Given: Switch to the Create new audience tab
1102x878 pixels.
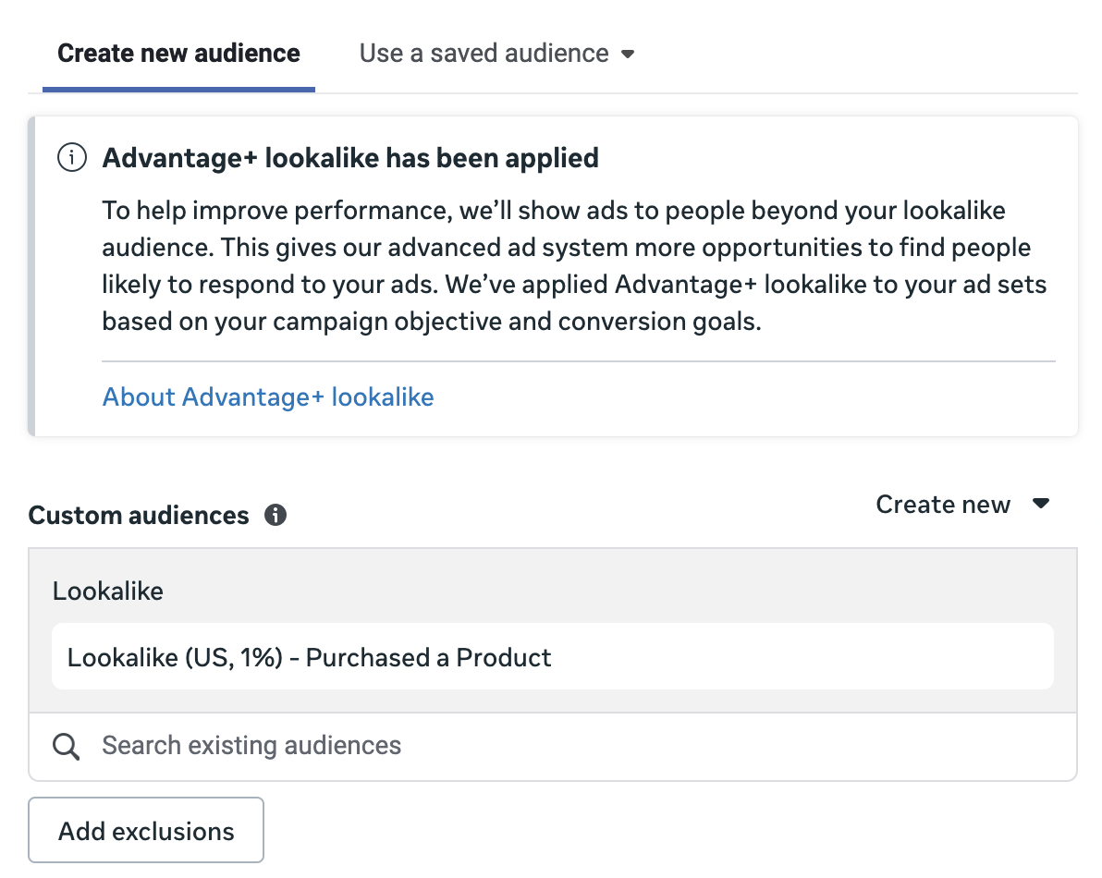Looking at the screenshot, I should click(178, 54).
